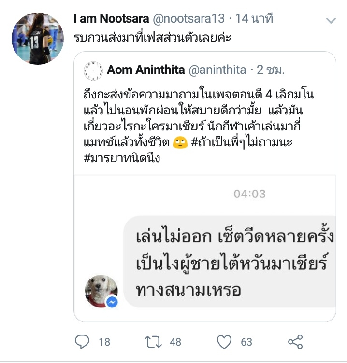The image size is (347, 363).
Task: Visit the @aninthita handle
Action: point(217,70)
